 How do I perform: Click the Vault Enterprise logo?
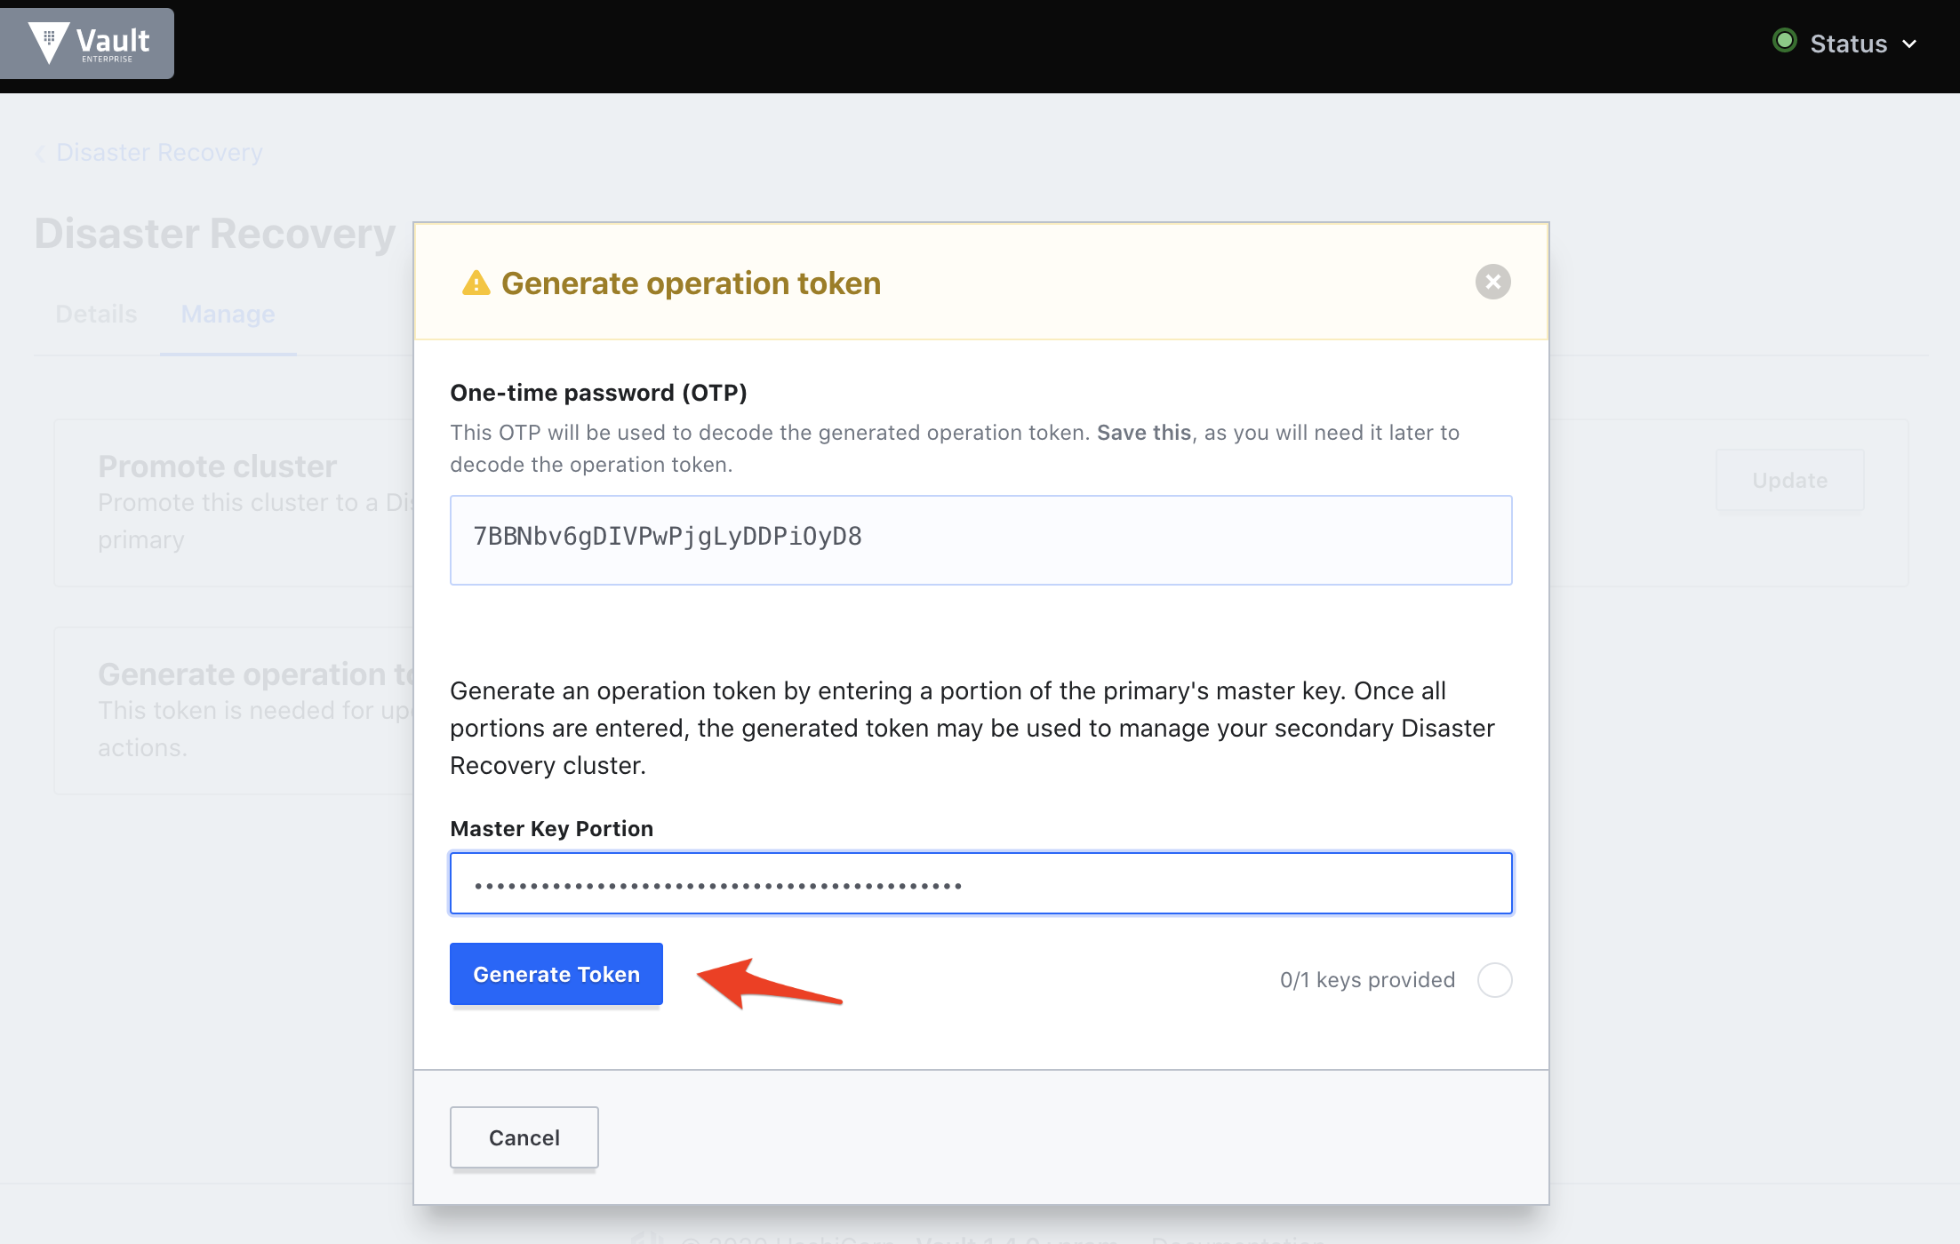(86, 43)
